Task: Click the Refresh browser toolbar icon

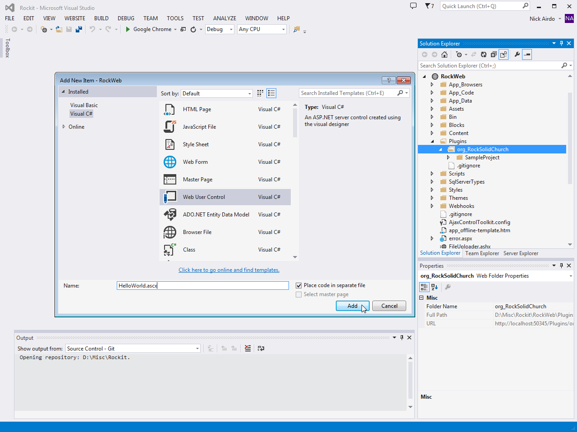Action: [x=193, y=29]
